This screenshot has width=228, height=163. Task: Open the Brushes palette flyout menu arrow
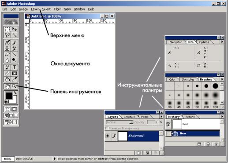click(222, 79)
